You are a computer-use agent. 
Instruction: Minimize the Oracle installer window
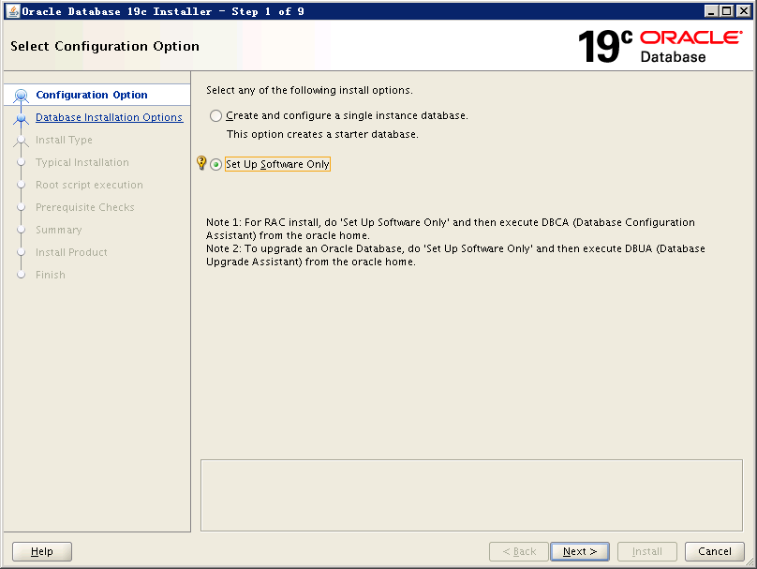click(711, 11)
